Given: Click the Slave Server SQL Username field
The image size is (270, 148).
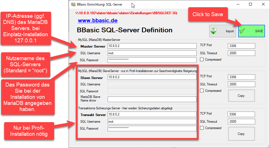Looking at the screenshot, I should 152,84.
